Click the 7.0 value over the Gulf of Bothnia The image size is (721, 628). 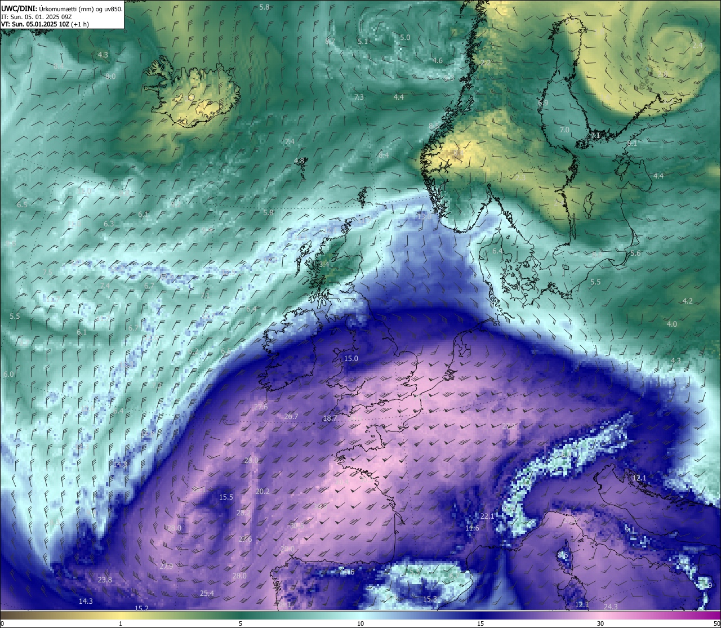click(x=564, y=130)
